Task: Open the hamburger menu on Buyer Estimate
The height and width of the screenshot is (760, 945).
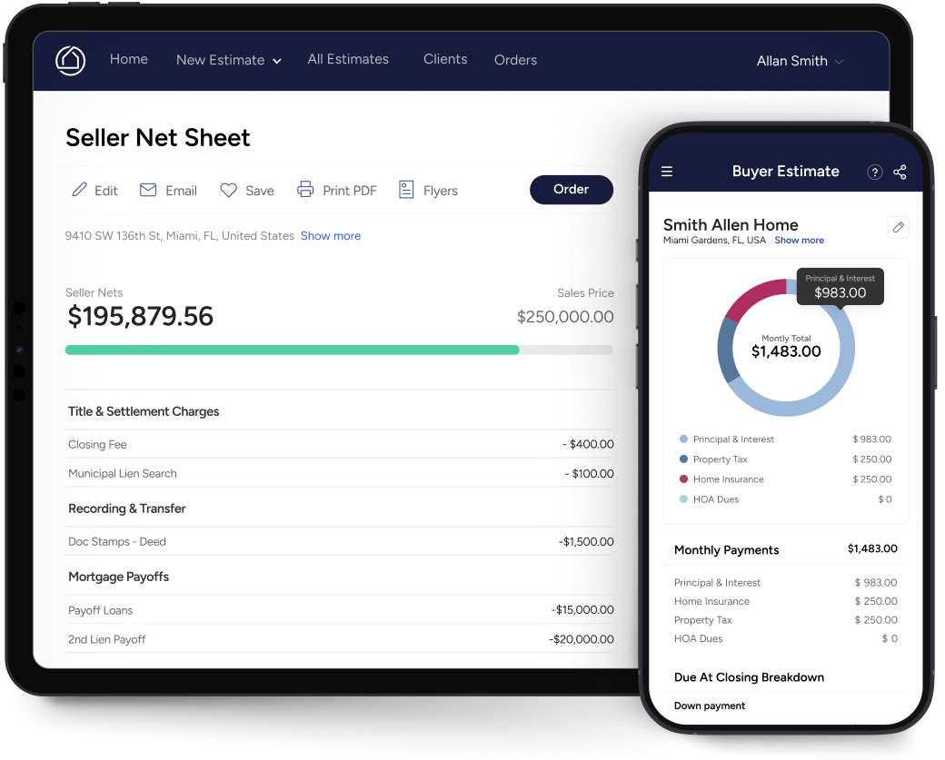Action: click(667, 172)
